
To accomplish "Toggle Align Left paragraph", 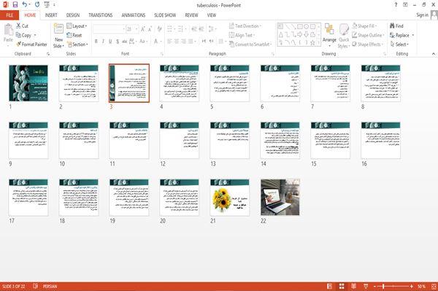I will pos(169,42).
